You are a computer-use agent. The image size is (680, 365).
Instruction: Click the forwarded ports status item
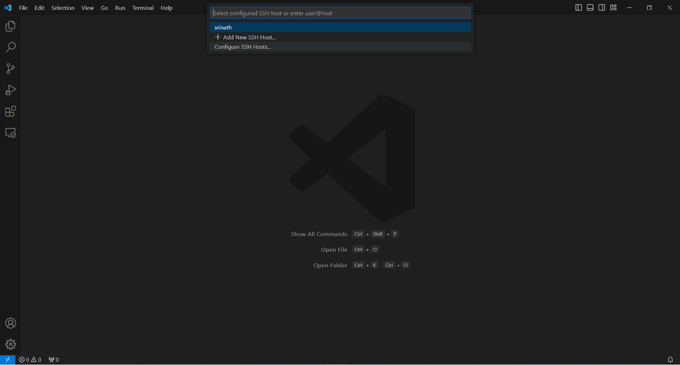[54, 360]
